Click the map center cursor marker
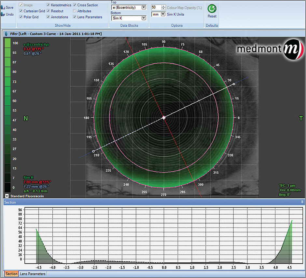 point(163,117)
